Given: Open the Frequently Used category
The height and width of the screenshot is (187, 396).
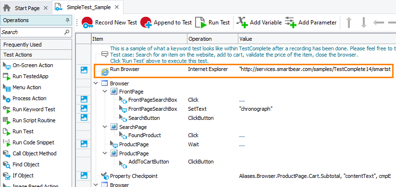Looking at the screenshot, I should (x=36, y=45).
